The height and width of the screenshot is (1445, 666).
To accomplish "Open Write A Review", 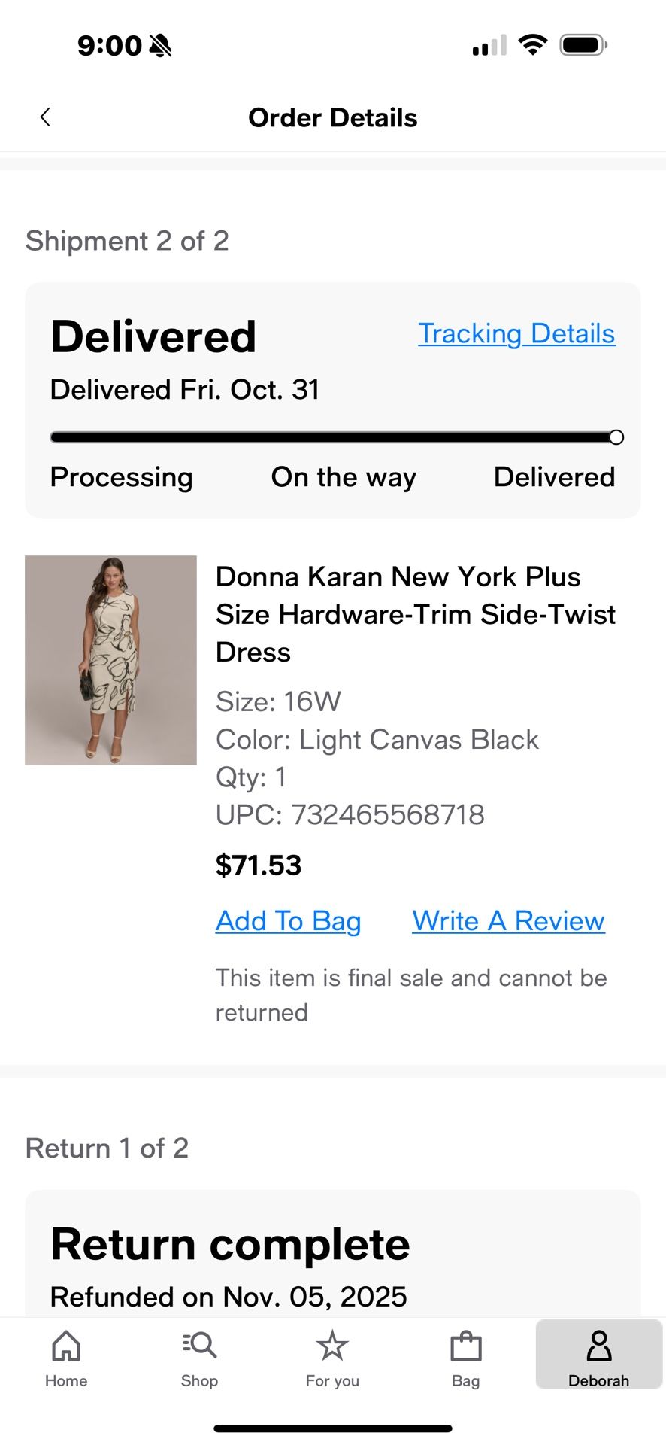I will (507, 920).
